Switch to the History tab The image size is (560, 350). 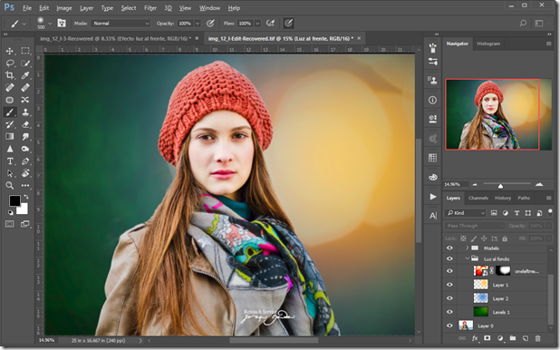point(503,198)
